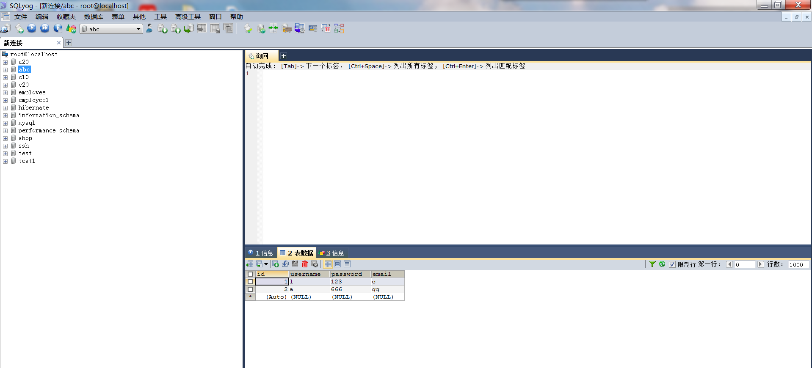The image size is (812, 368).
Task: Expand the shop database node
Action: coord(5,138)
